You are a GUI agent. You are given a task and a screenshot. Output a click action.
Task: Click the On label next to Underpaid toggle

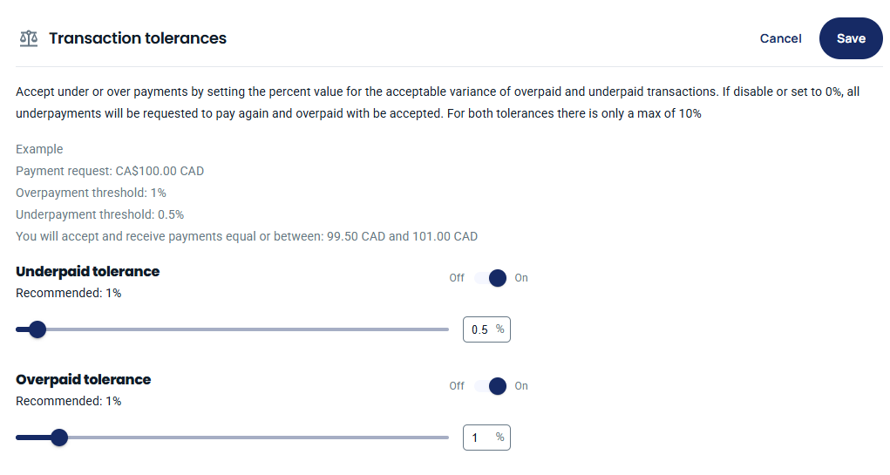coord(521,278)
